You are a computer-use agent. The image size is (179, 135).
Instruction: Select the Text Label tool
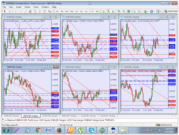pyautogui.click(x=45, y=11)
